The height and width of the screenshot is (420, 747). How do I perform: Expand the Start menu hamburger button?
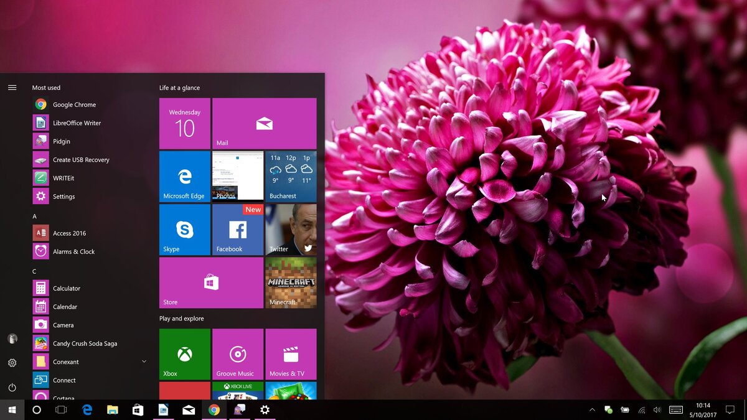click(12, 88)
